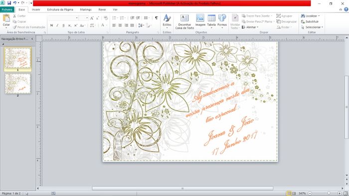Viewport: 349px width, 196px height.
Task: Undo the last action
Action: click(14, 3)
